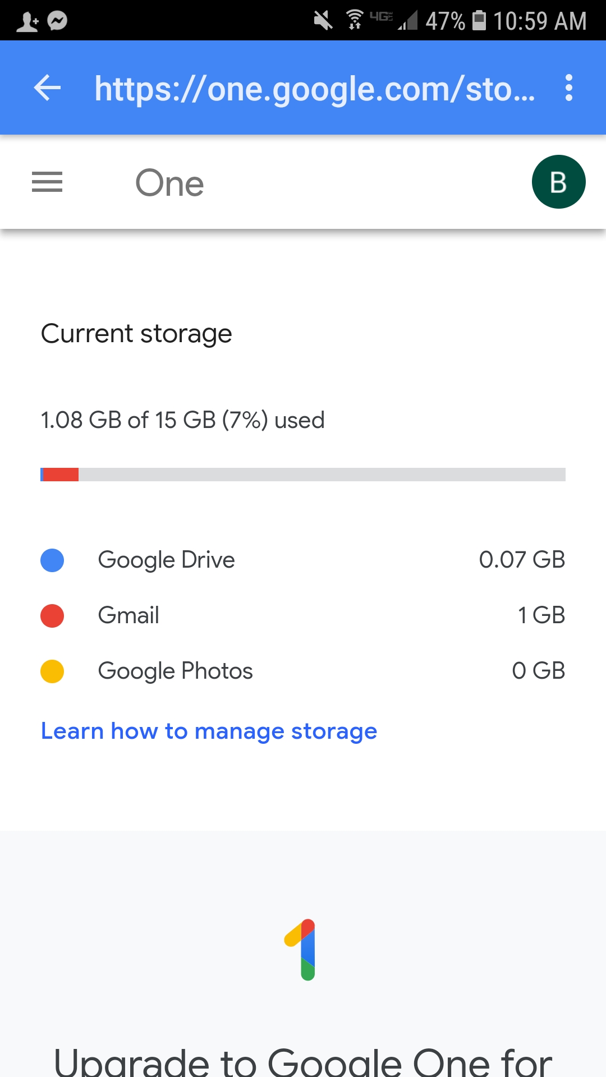Click the Learn how to manage storage link
606x1077 pixels.
tap(209, 731)
